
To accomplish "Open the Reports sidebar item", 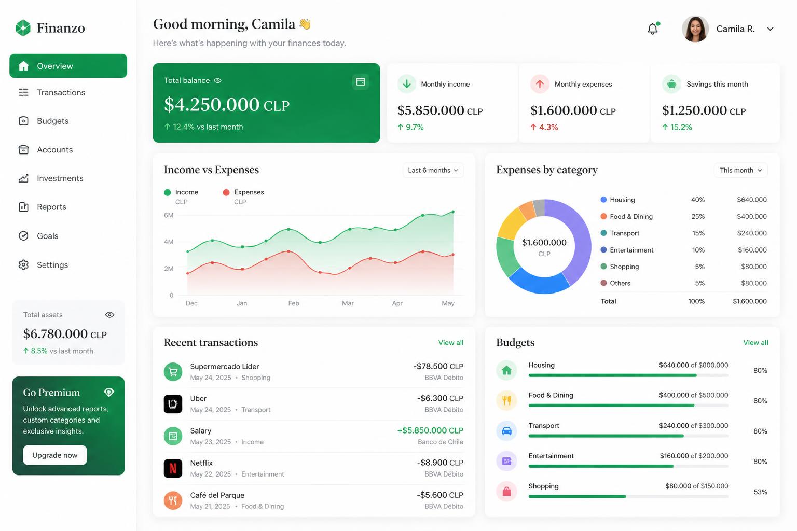I will coord(68,207).
